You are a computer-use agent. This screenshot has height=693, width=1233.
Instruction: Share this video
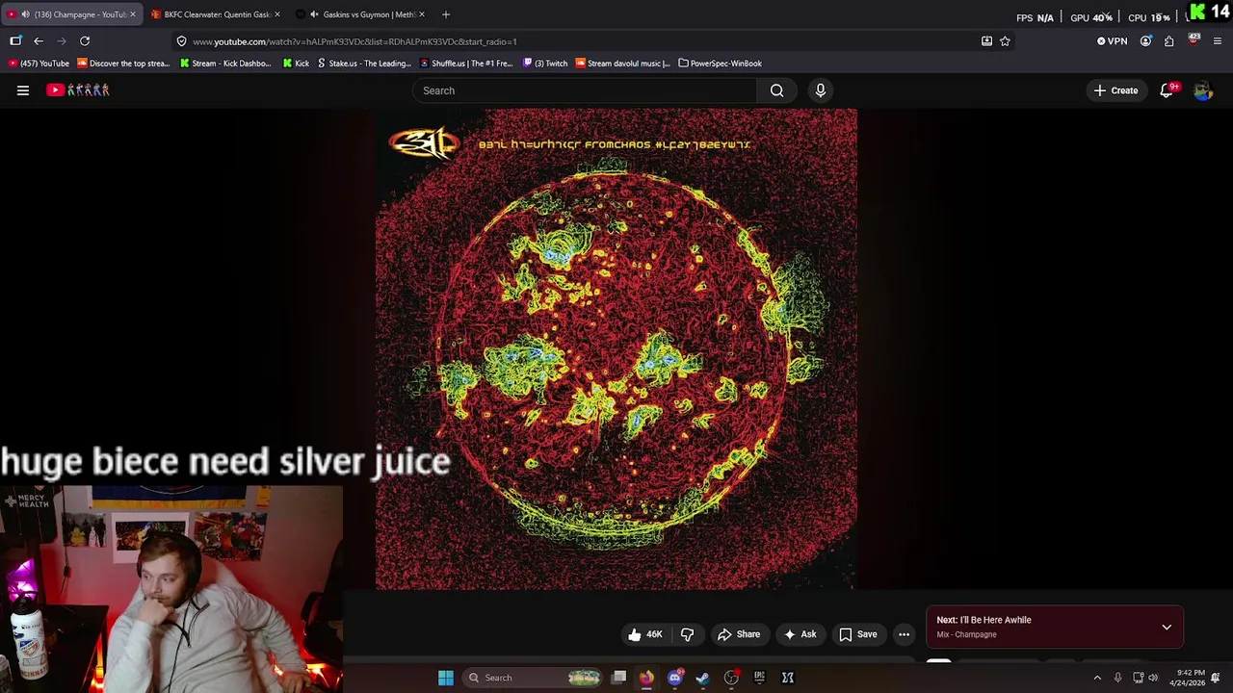(739, 634)
